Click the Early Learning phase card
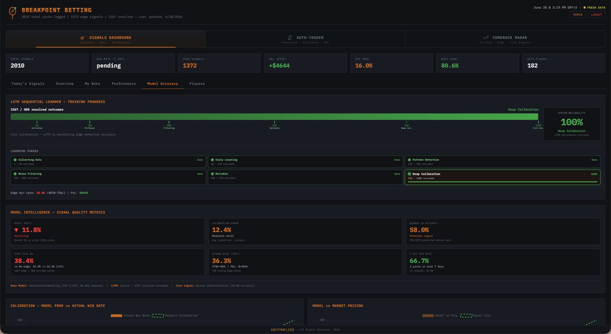Screen dimensions: 611x334 (x=305, y=161)
